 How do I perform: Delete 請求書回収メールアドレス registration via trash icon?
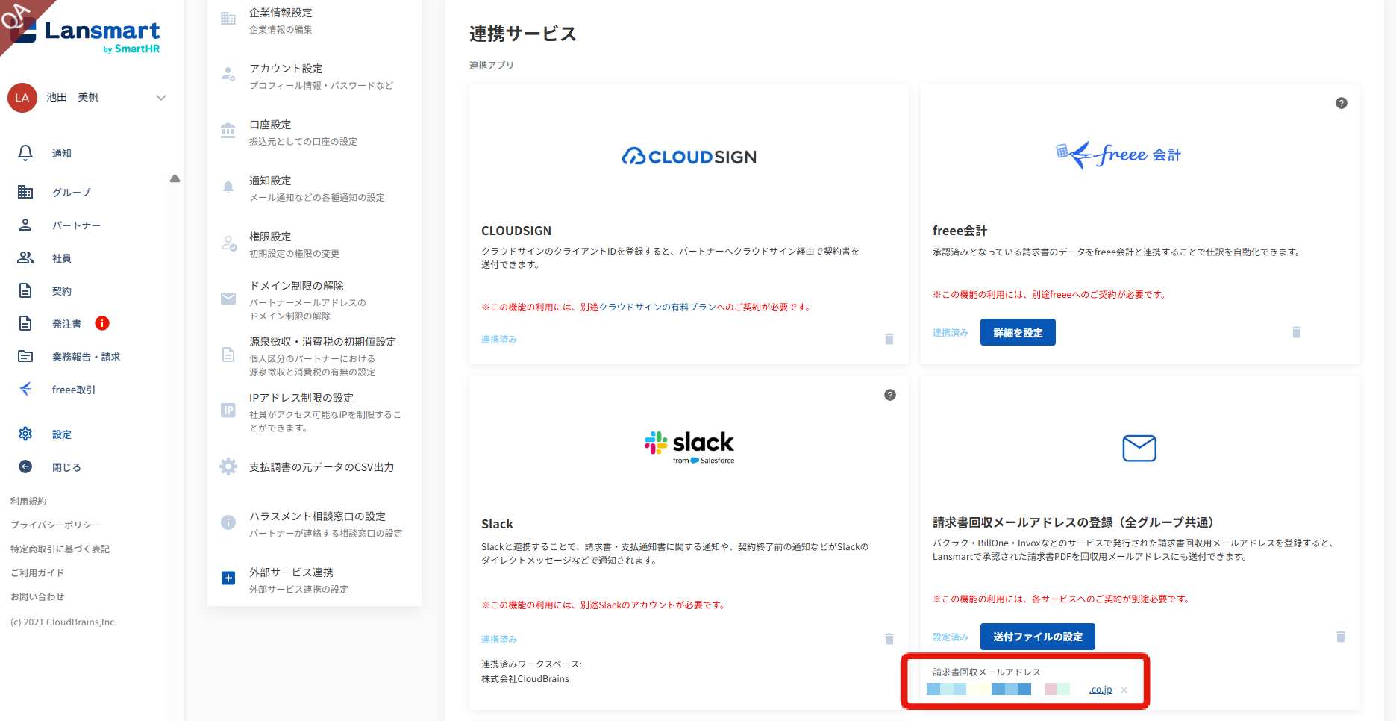click(x=1341, y=637)
